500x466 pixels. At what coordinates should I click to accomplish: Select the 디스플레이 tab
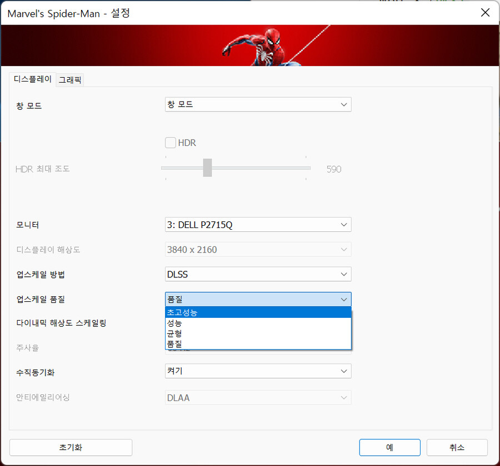[x=33, y=79]
